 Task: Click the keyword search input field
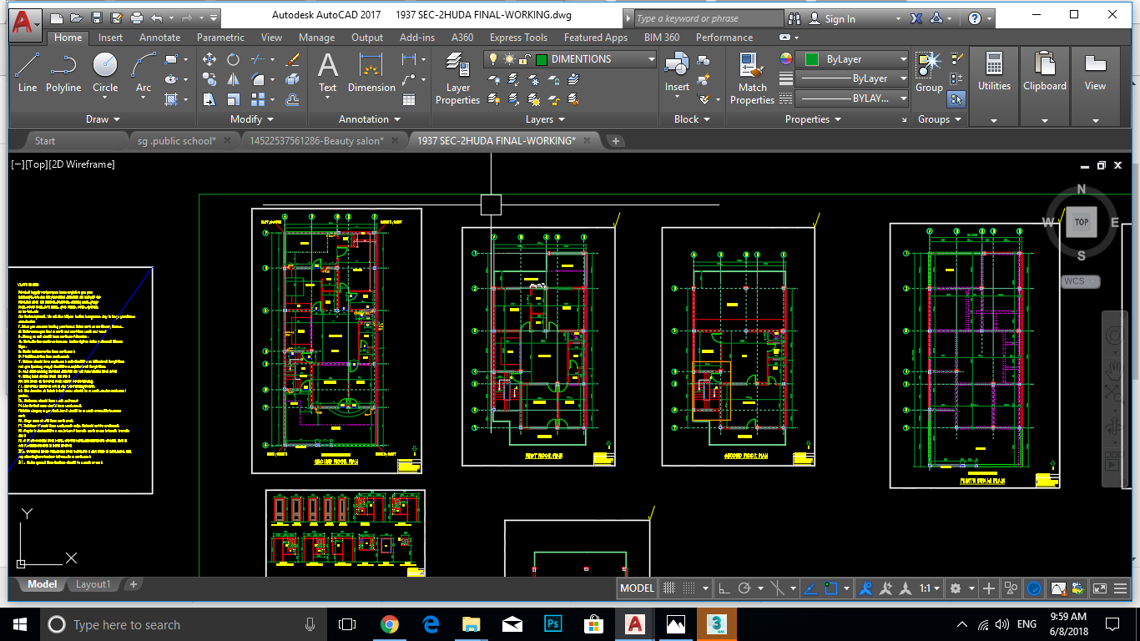[708, 18]
